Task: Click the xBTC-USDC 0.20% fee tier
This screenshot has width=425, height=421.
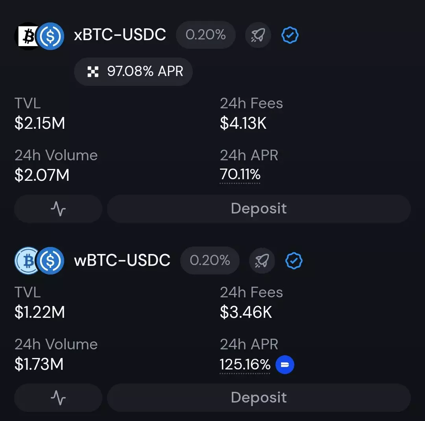Action: [x=205, y=35]
